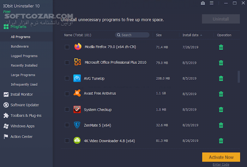Remove ZenMate 5 (x64) with trash icon
The height and width of the screenshot is (167, 247).
(x=221, y=125)
